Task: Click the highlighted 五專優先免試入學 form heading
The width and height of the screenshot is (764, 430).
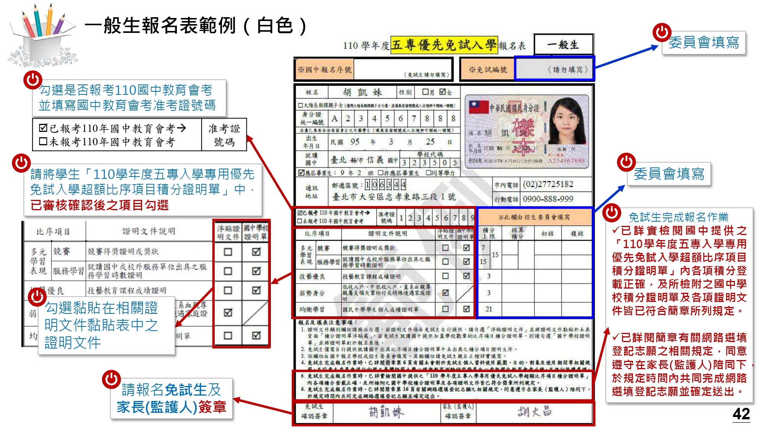Action: pyautogui.click(x=444, y=45)
